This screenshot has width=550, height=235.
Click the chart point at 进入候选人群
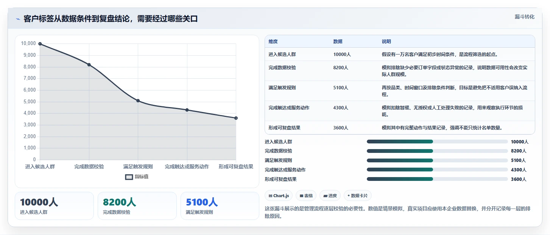pos(40,44)
